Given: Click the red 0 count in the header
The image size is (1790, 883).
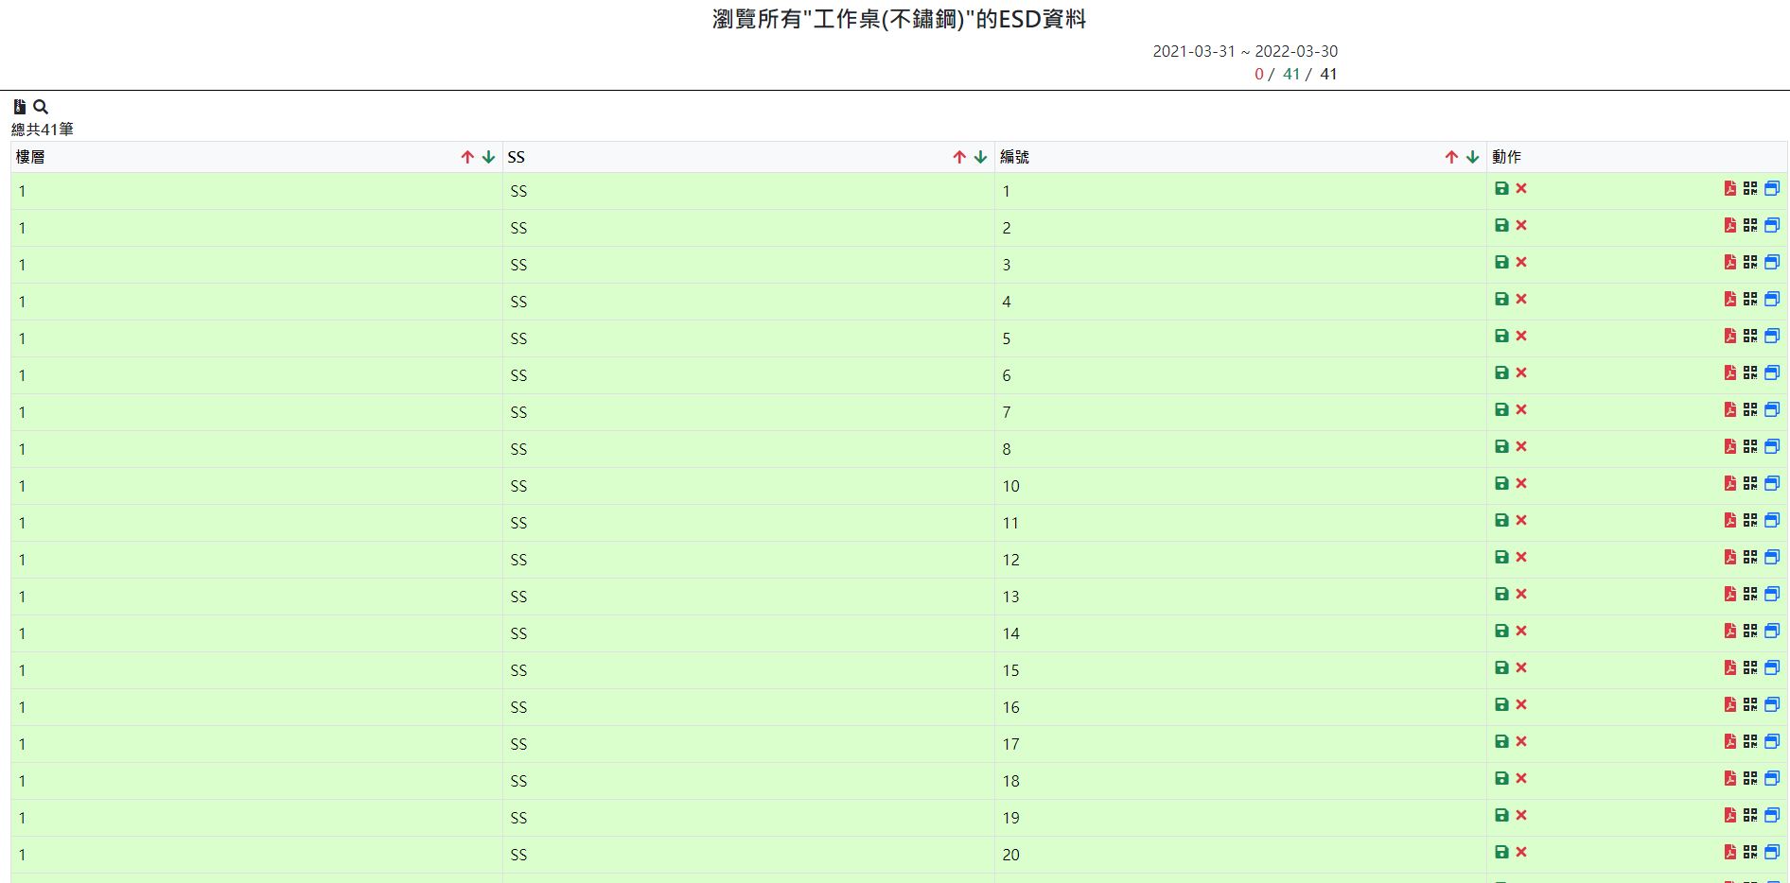Looking at the screenshot, I should tap(1258, 75).
